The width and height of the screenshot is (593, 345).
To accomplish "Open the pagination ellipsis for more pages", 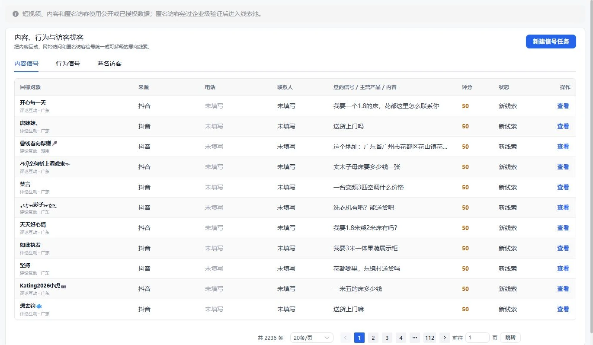I will tap(414, 338).
